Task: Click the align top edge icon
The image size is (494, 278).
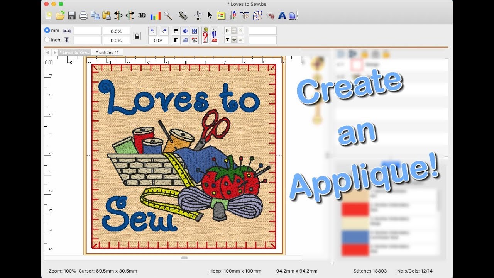Action: click(x=227, y=39)
